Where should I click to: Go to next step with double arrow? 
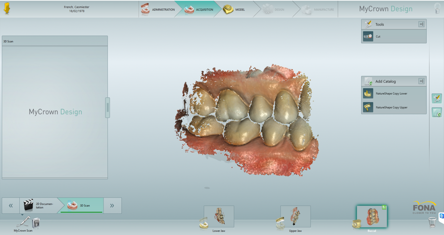pyautogui.click(x=112, y=206)
